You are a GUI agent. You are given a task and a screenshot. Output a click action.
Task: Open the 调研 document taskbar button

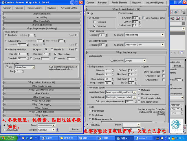[x=86, y=138]
